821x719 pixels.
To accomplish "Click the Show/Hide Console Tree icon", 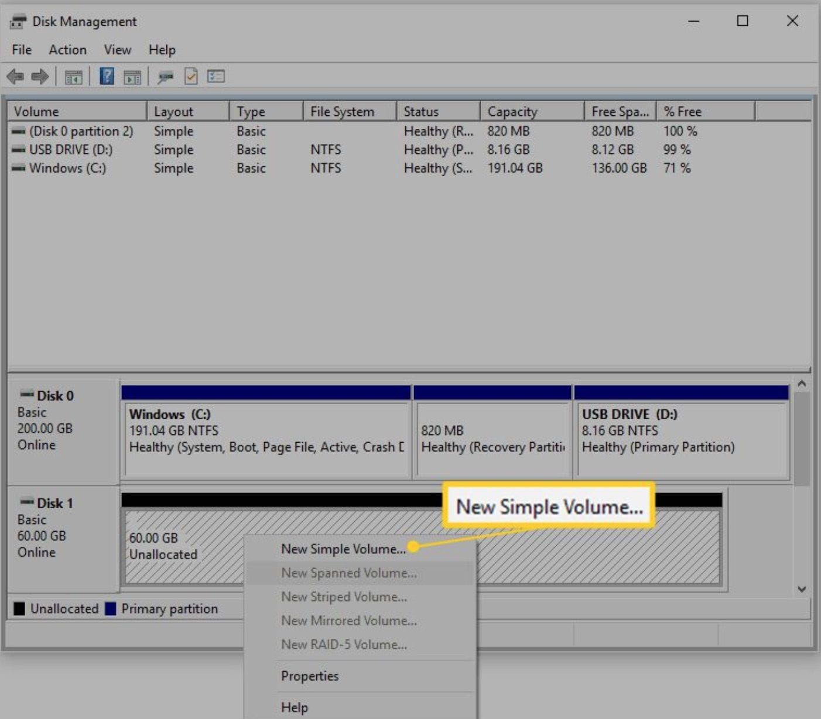I will point(73,77).
